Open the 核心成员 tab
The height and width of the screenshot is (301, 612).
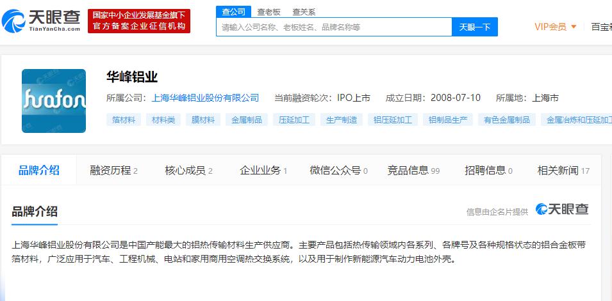click(x=188, y=171)
